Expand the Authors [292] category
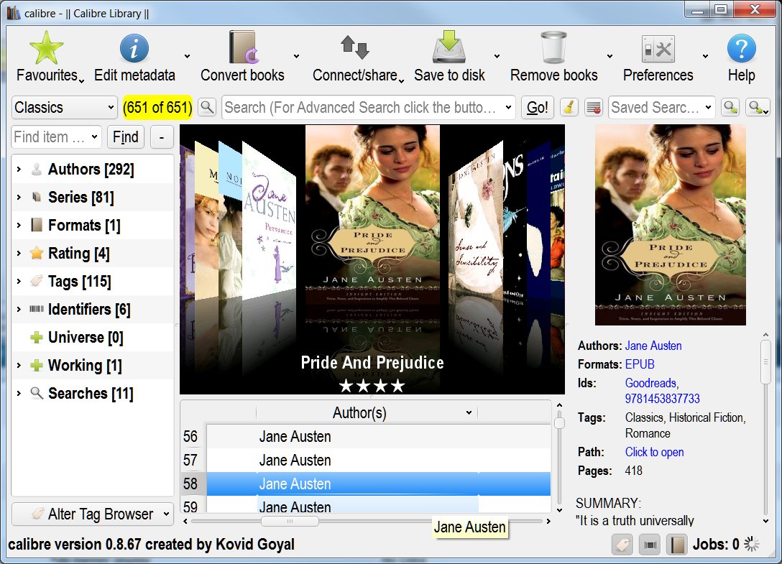This screenshot has height=564, width=782. 19,170
